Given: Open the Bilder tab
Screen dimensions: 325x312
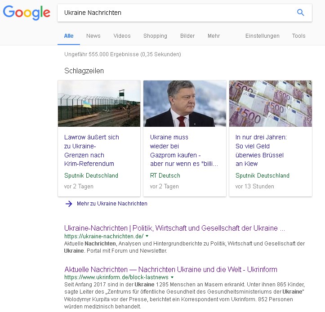Looking at the screenshot, I should 187,36.
